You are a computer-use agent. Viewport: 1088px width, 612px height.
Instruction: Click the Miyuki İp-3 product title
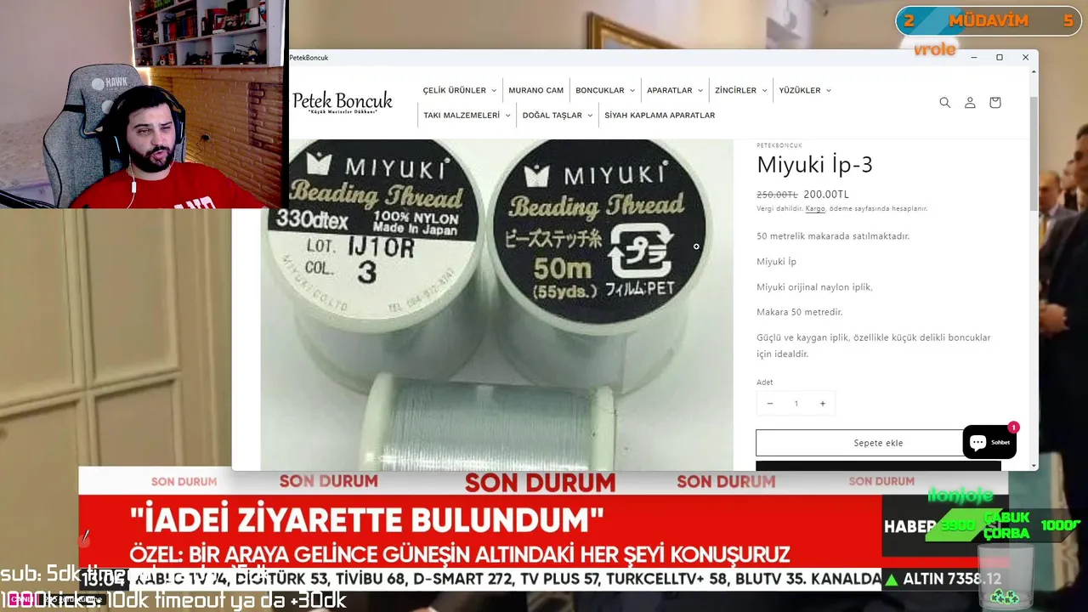point(814,165)
